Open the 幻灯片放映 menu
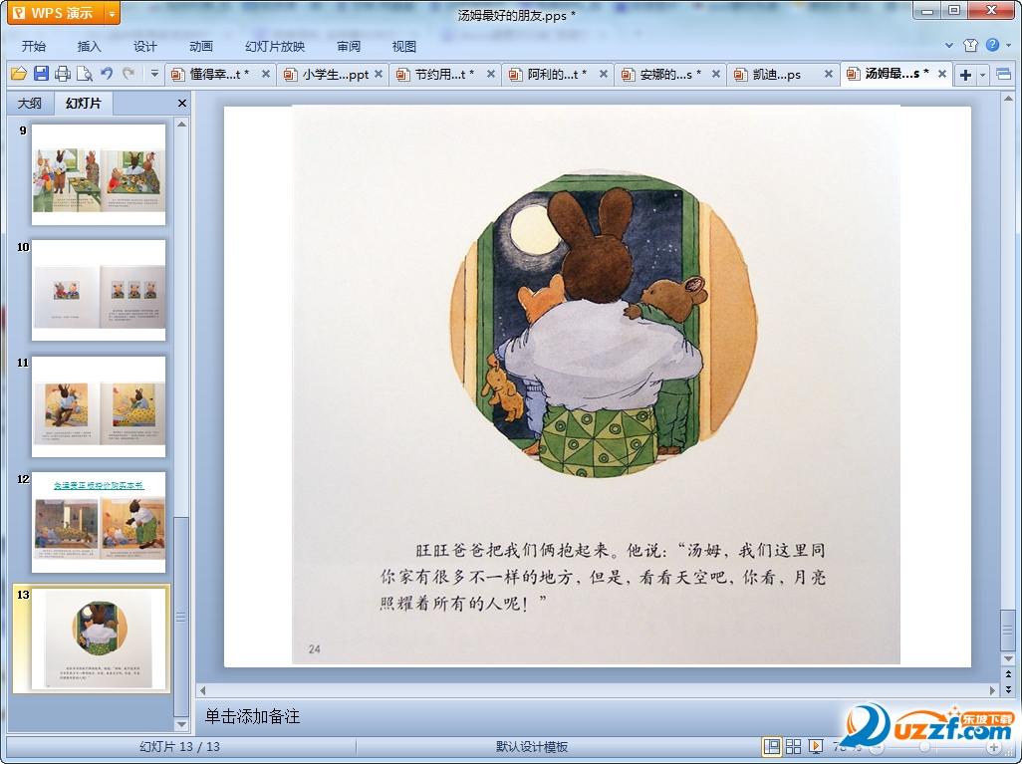 [x=275, y=46]
